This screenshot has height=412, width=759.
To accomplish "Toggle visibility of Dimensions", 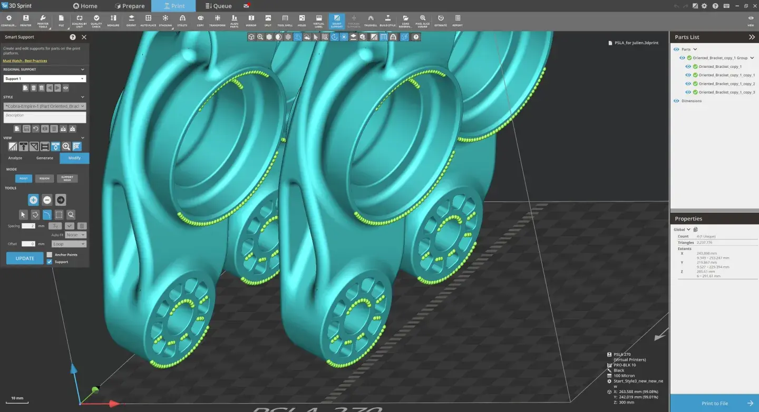I will click(676, 101).
